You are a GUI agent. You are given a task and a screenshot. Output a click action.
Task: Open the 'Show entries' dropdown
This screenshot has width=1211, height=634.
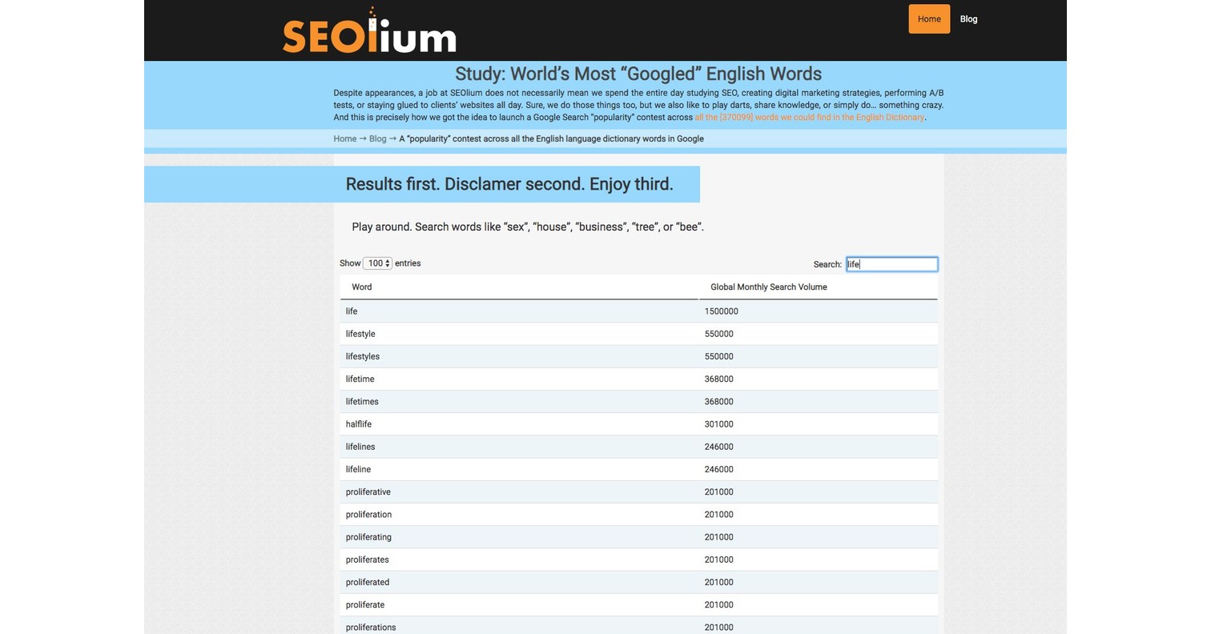click(376, 263)
